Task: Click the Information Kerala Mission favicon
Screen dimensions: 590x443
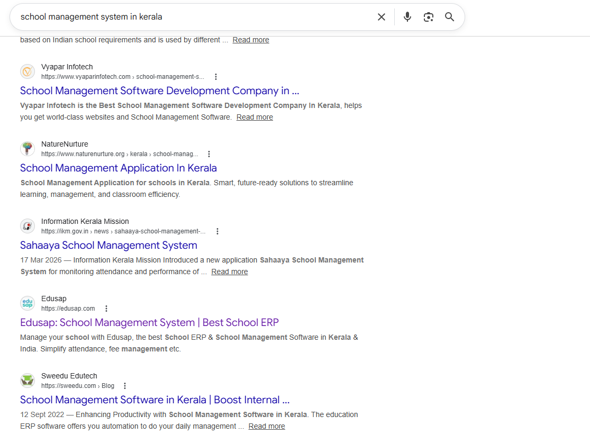Action: pyautogui.click(x=28, y=226)
